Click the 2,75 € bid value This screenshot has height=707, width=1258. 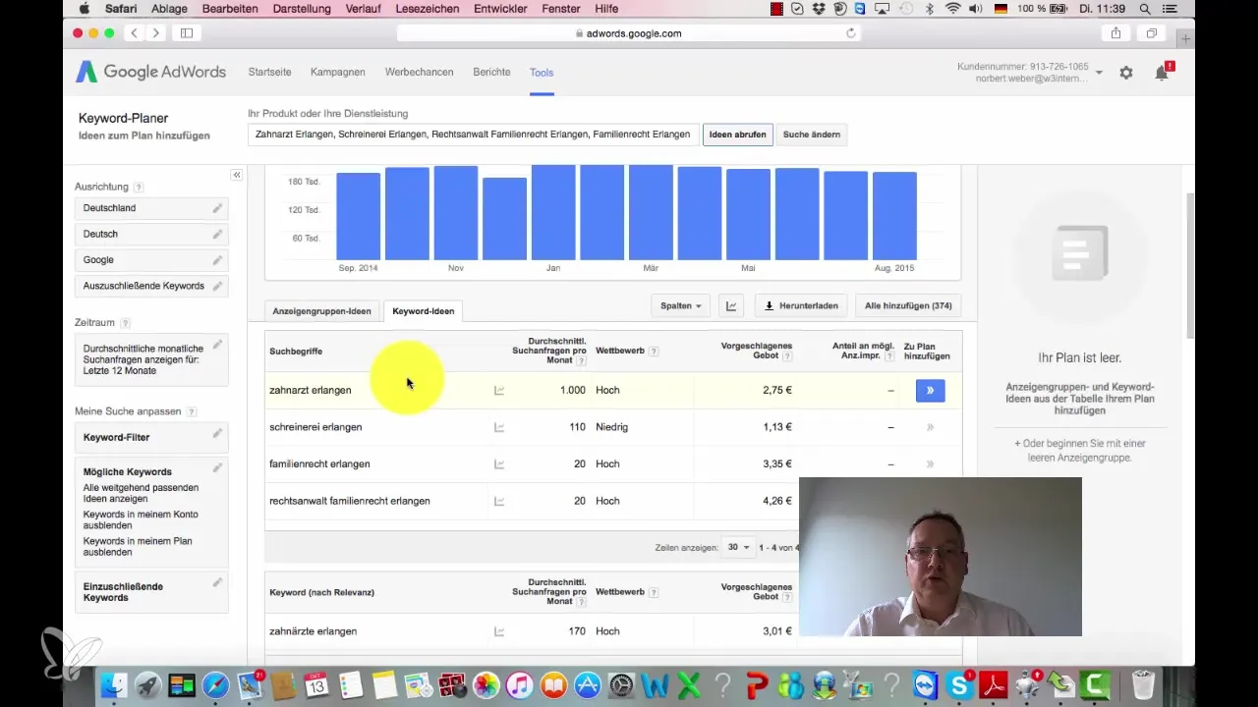pyautogui.click(x=776, y=390)
